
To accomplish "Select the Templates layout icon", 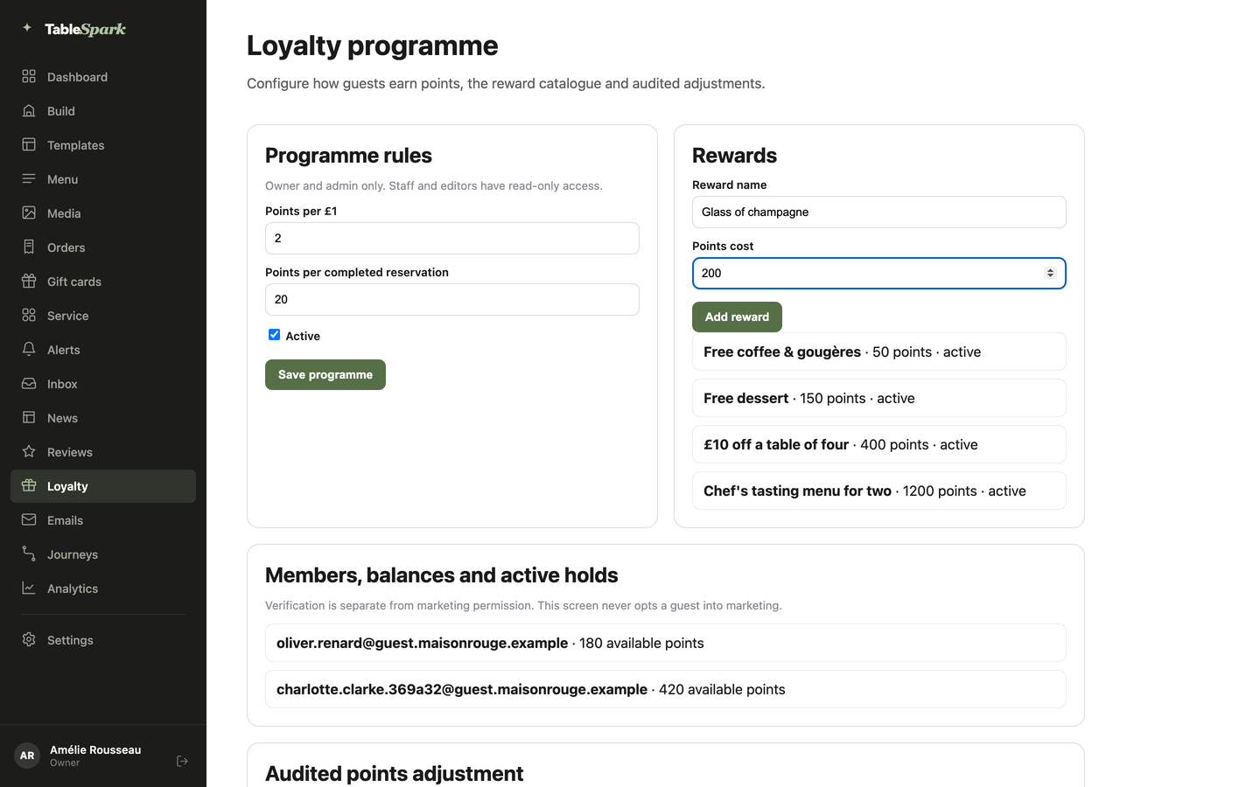I will coord(29,145).
